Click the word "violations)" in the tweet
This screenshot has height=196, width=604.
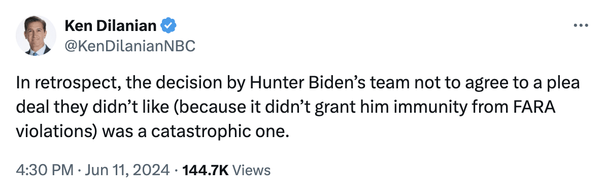coord(57,132)
